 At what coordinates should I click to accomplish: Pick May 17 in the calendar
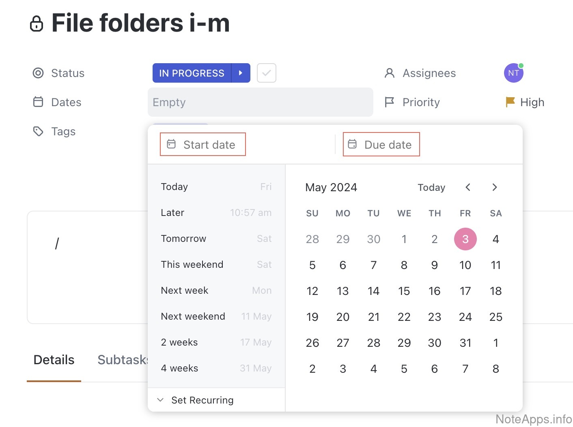(x=465, y=291)
